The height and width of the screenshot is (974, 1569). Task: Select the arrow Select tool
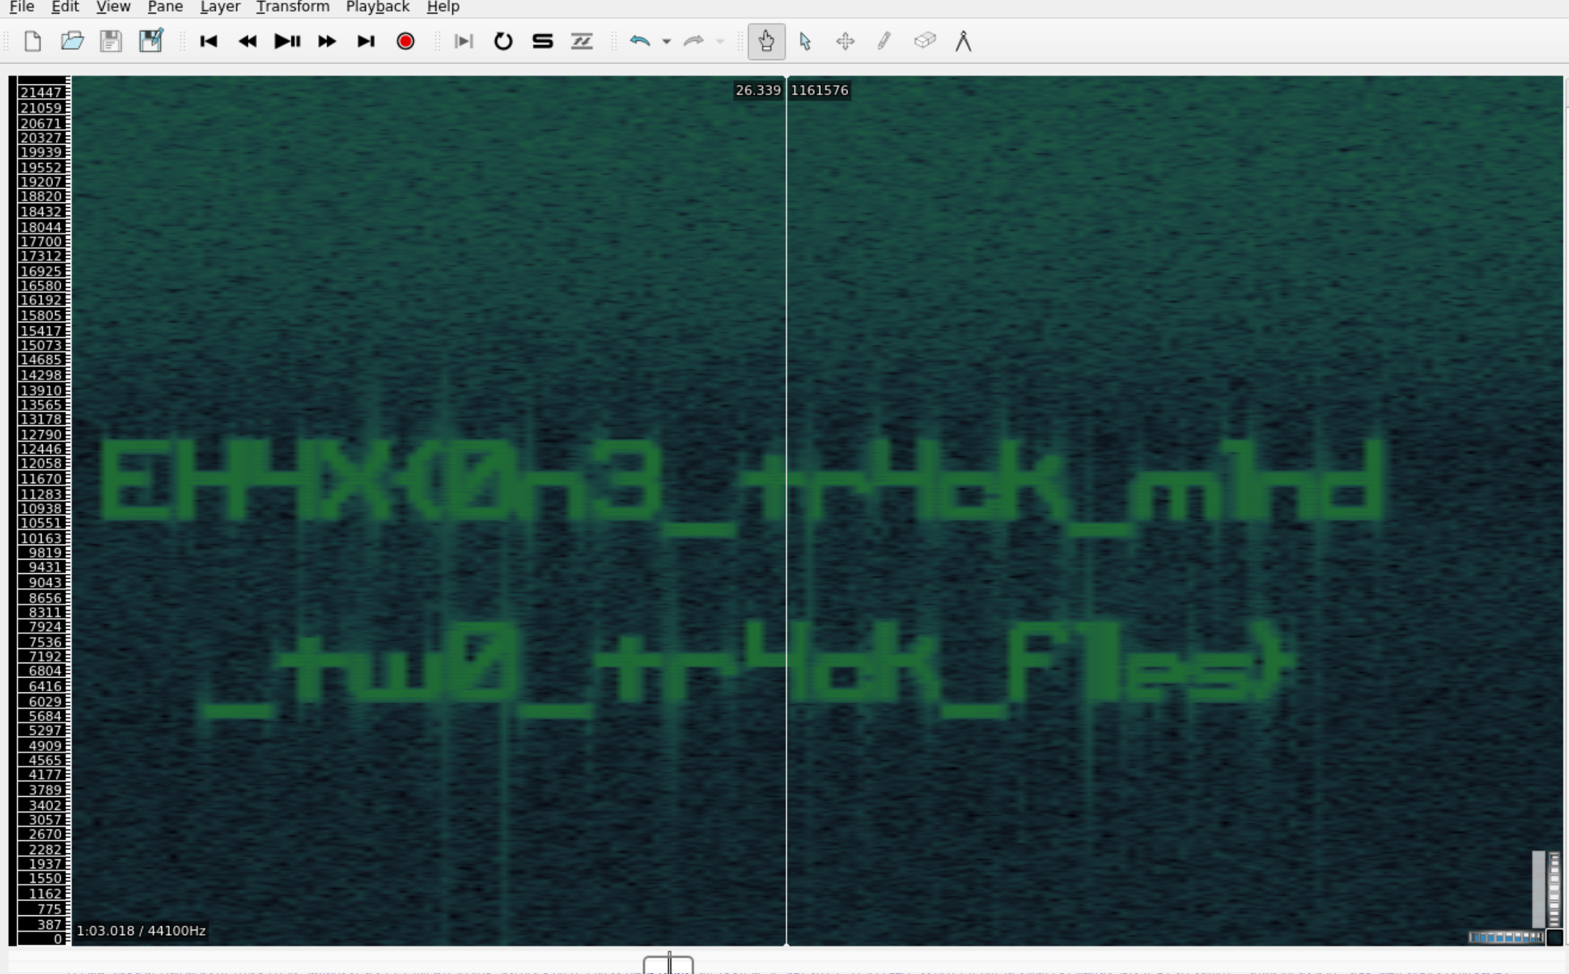[x=805, y=42]
